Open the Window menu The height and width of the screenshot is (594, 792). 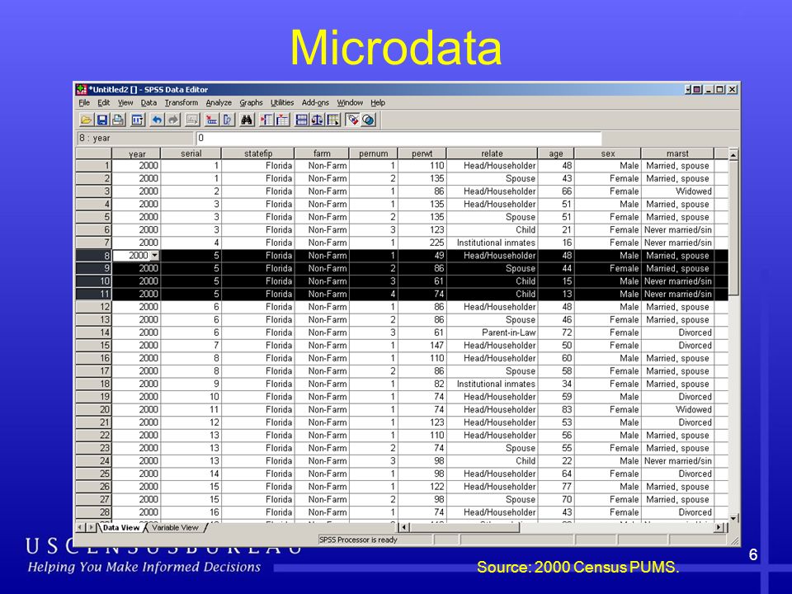[x=350, y=102]
